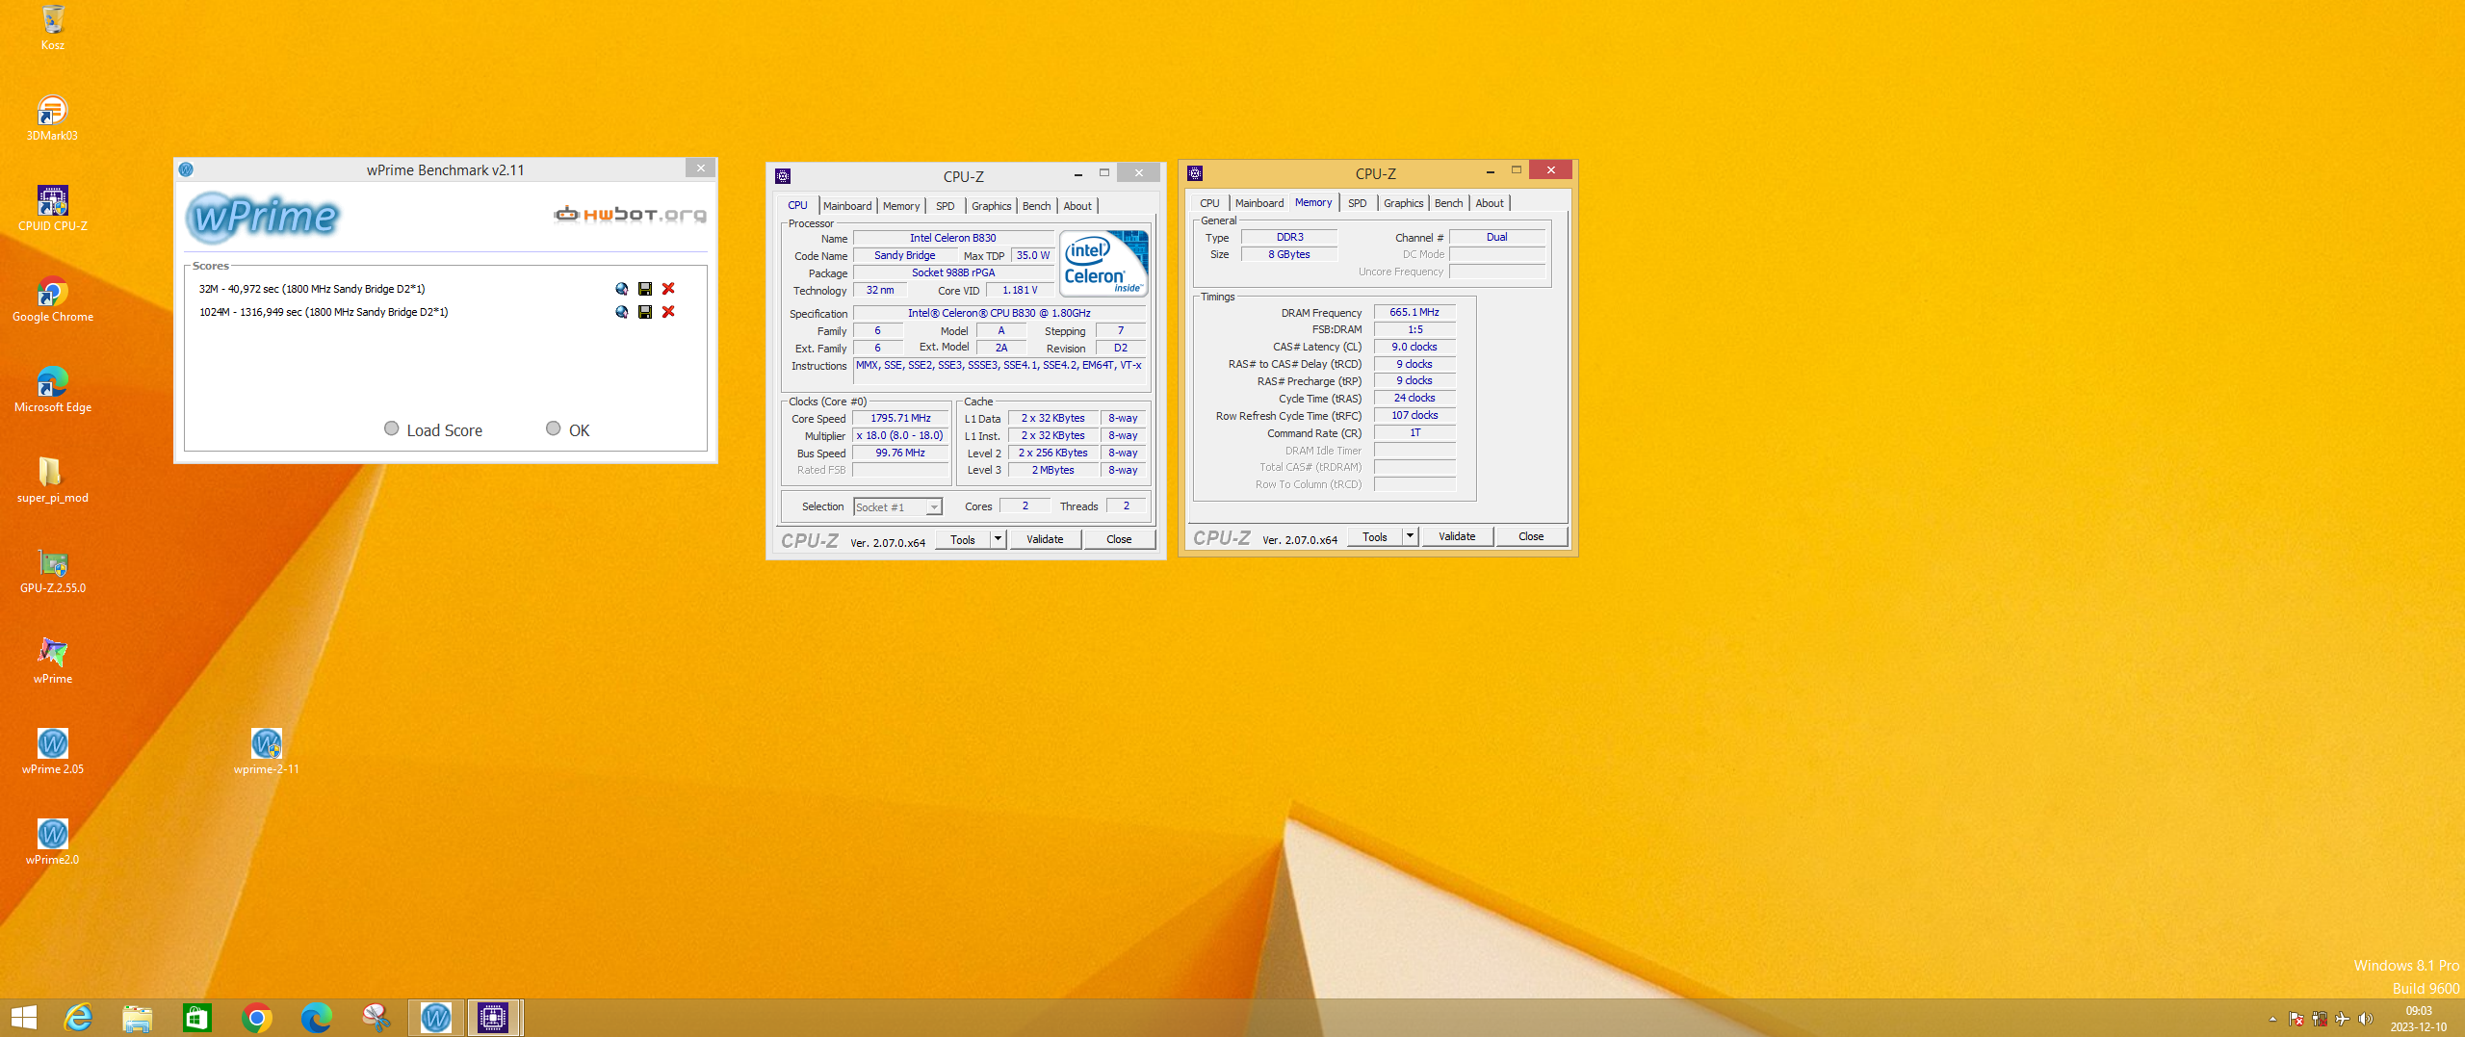Submit the 1024M score online via globe icon
The height and width of the screenshot is (1037, 2465).
622,312
